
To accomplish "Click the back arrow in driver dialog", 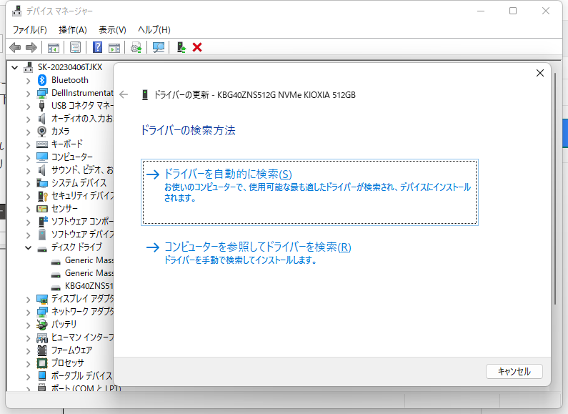I will (x=124, y=95).
